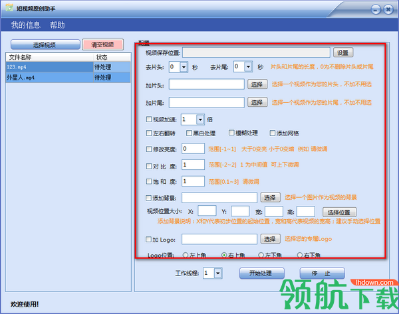Click 选择 button next to 加片头

click(x=257, y=84)
